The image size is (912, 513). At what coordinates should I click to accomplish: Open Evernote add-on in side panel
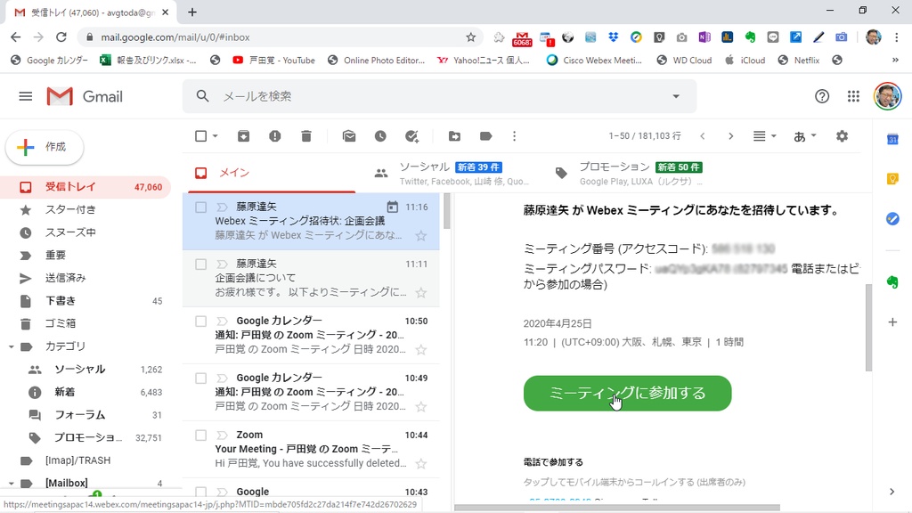pyautogui.click(x=892, y=282)
